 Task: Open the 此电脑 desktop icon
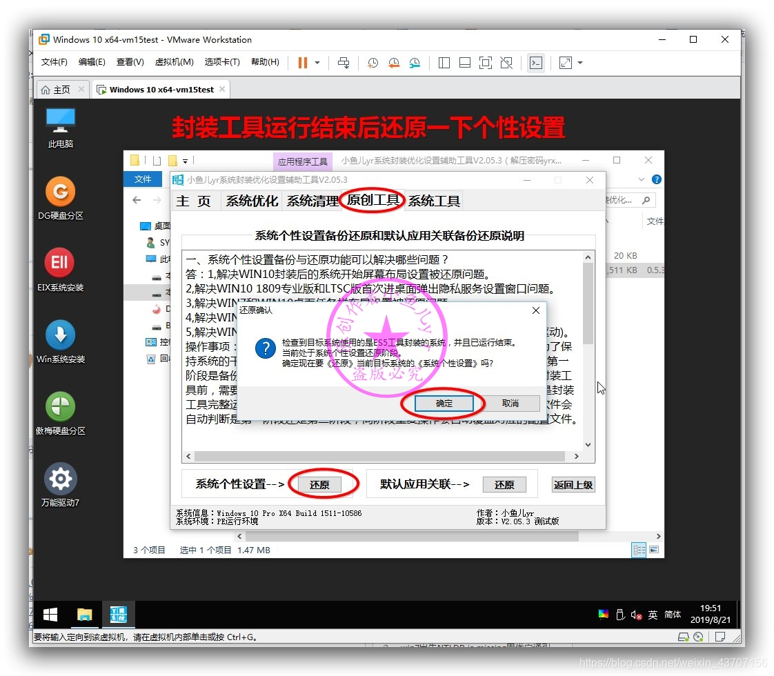[60, 128]
